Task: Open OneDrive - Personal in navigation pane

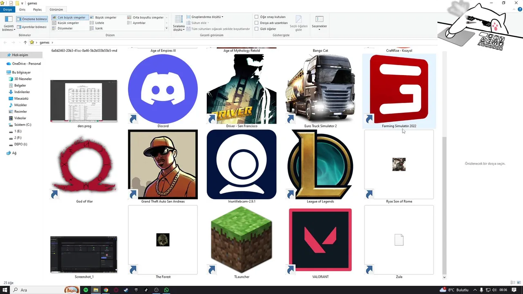Action: [24, 64]
